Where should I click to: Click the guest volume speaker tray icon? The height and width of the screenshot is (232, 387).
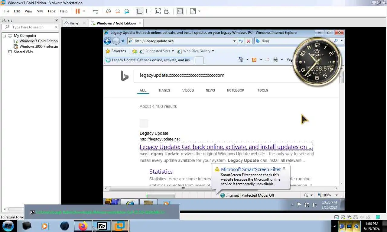click(314, 205)
